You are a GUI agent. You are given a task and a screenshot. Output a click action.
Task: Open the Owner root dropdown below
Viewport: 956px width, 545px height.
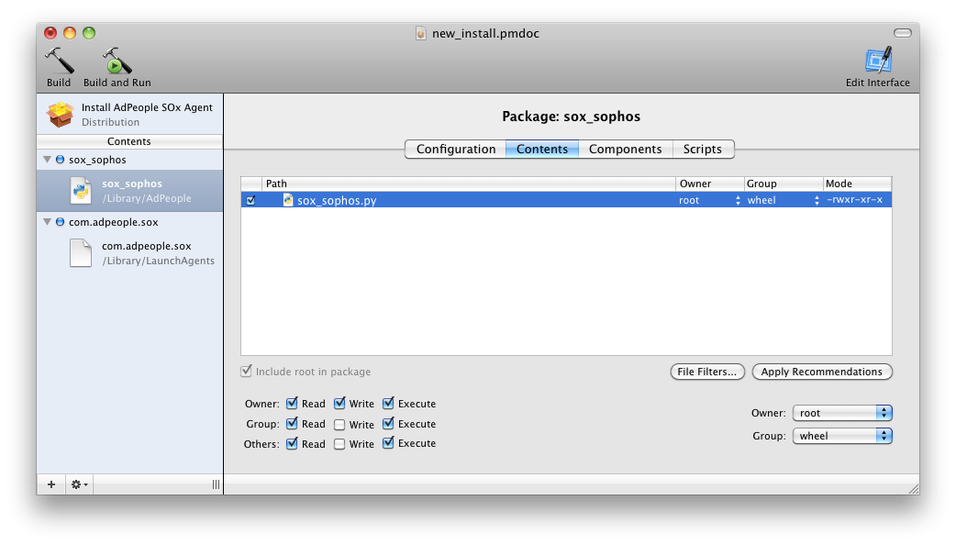(x=842, y=413)
